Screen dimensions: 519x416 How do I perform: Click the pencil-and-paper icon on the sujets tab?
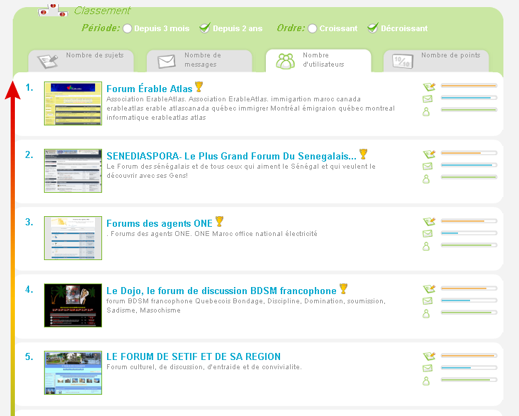pos(48,61)
